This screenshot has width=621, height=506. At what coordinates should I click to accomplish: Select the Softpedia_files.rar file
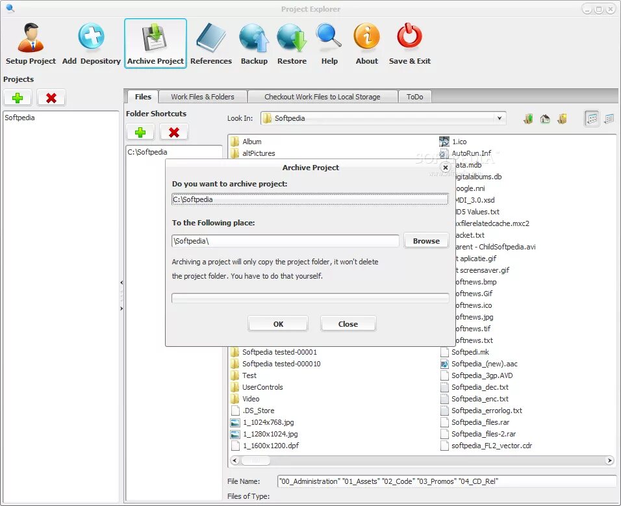pos(475,422)
